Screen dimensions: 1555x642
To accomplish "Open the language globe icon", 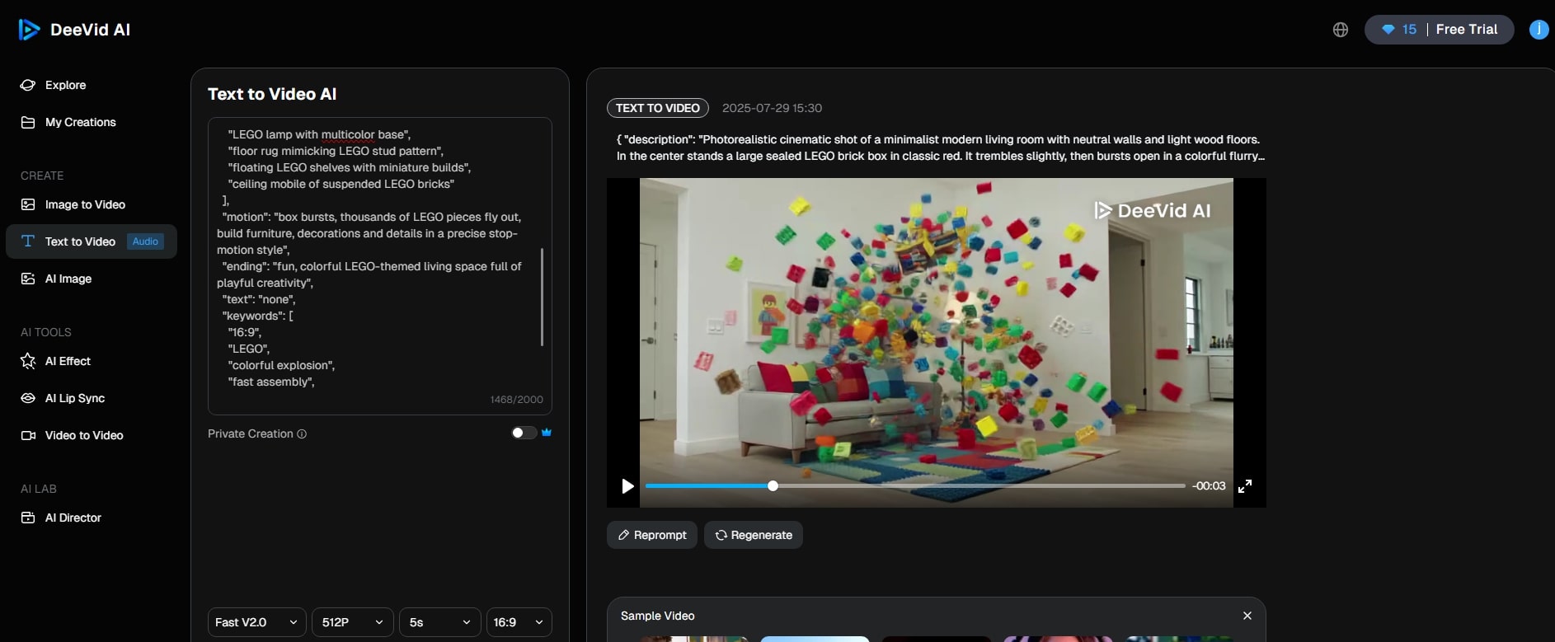I will (1341, 30).
